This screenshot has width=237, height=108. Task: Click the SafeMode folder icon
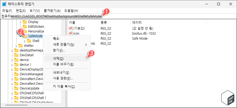pos(25,36)
